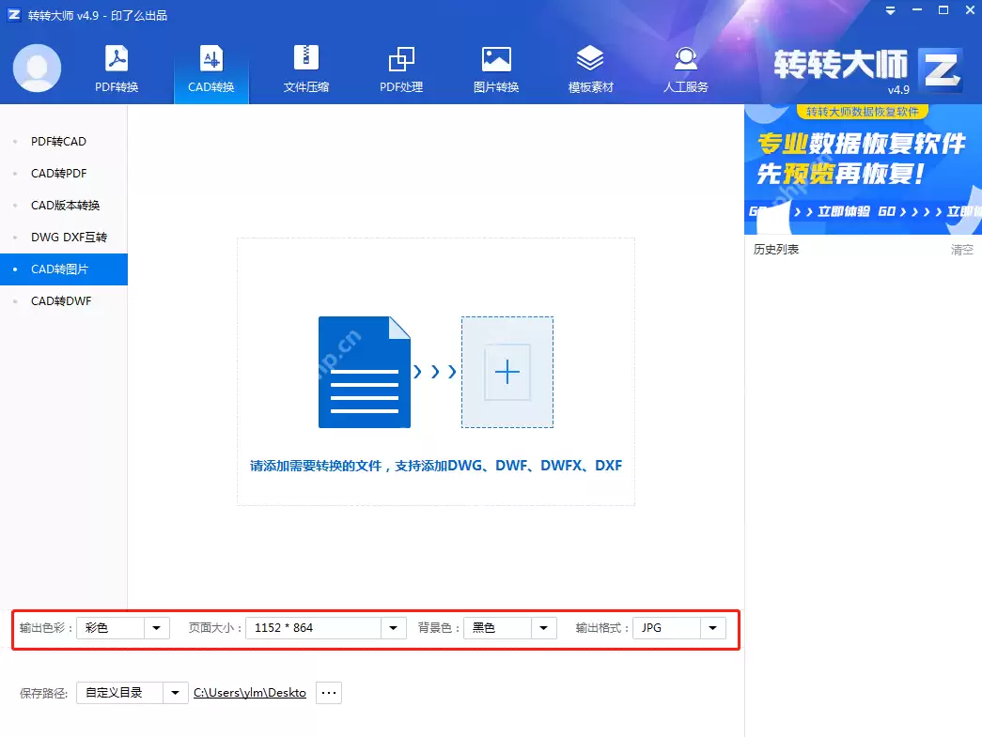Open the PDF处理 tool
Image resolution: width=982 pixels, height=737 pixels.
click(400, 68)
